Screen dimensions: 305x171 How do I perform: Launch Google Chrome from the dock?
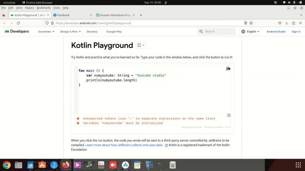[7, 165]
